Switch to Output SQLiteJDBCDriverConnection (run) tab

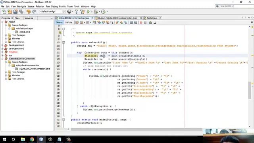118,18
